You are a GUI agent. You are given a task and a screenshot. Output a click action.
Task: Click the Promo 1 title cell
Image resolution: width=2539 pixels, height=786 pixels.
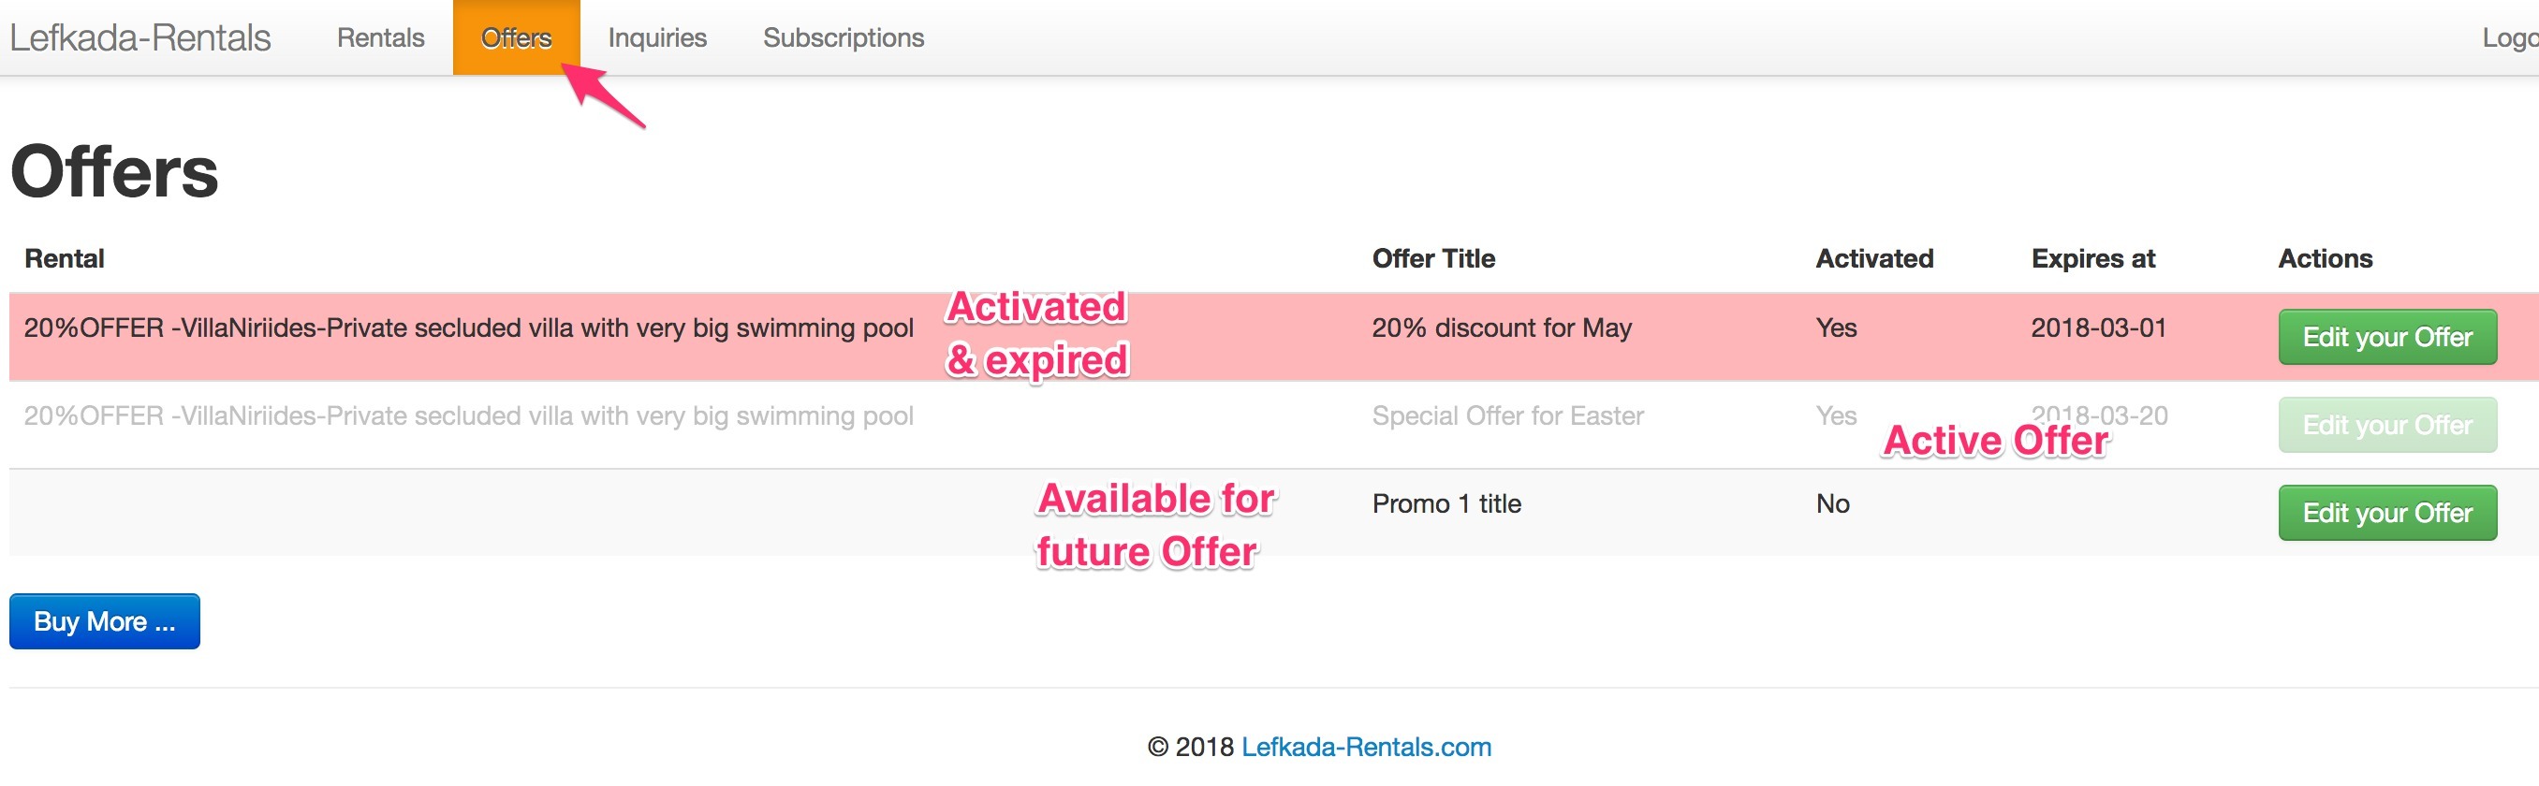coord(1447,504)
